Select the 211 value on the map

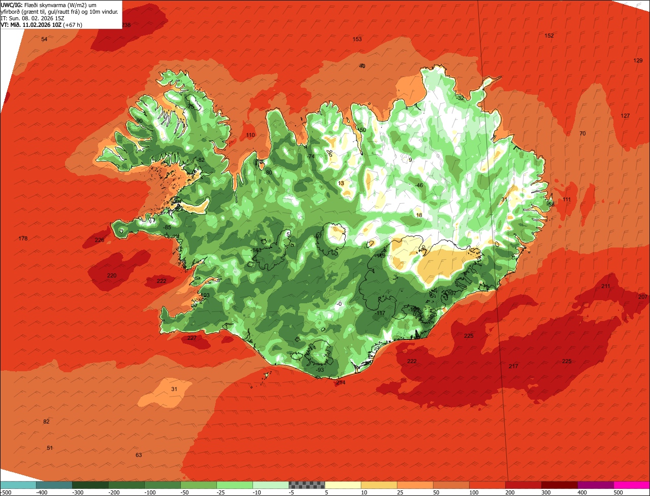click(x=605, y=286)
